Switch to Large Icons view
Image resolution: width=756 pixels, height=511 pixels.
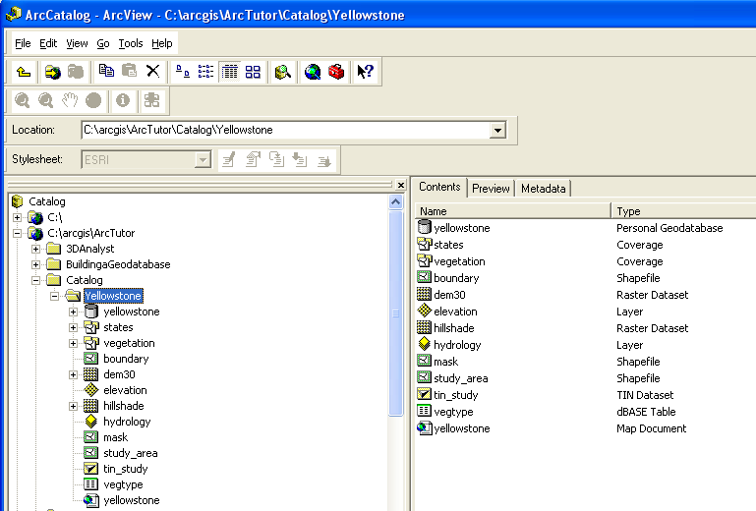pyautogui.click(x=182, y=72)
